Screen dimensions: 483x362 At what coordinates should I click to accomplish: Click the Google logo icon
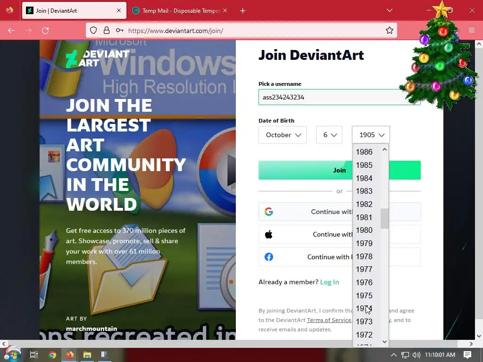(268, 212)
